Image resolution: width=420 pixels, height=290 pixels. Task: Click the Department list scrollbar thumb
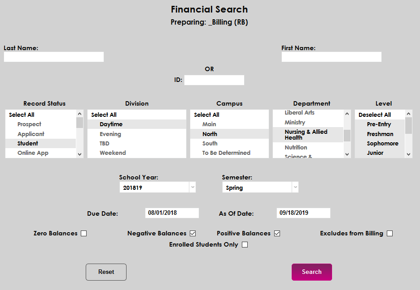coord(347,135)
